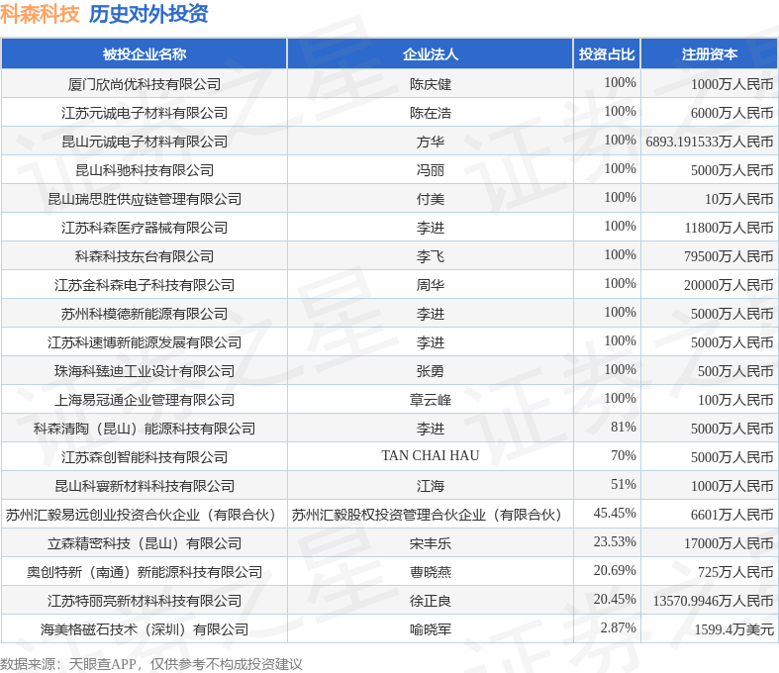
Task: Click the 注册资本 column header
Action: click(710, 53)
